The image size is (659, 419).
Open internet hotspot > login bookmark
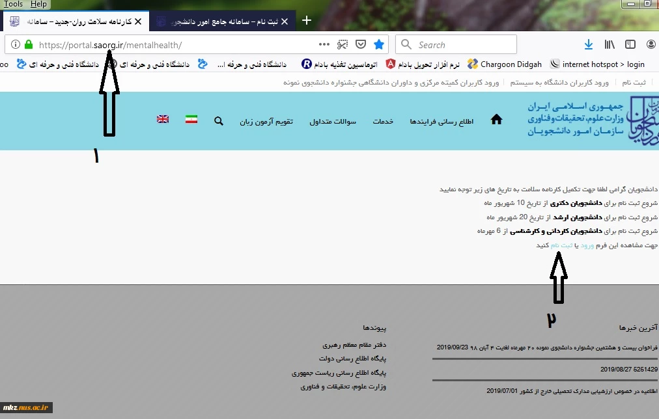pos(596,64)
